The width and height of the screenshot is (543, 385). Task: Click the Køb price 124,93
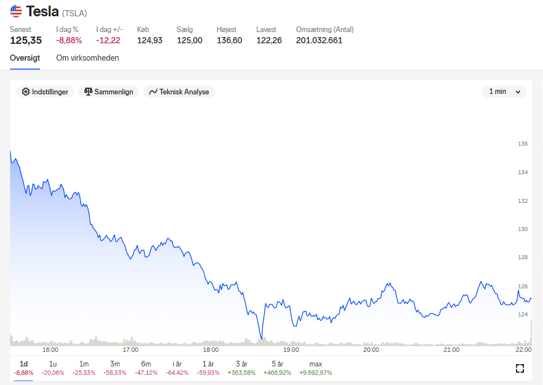point(149,40)
